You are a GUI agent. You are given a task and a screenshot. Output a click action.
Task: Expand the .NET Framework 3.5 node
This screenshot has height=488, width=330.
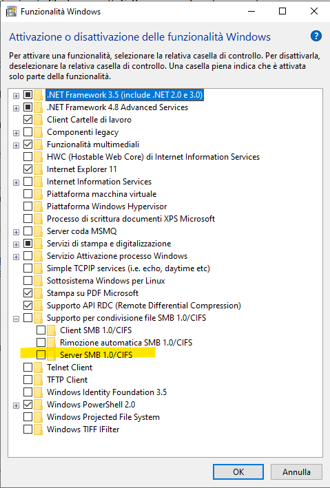coord(16,96)
